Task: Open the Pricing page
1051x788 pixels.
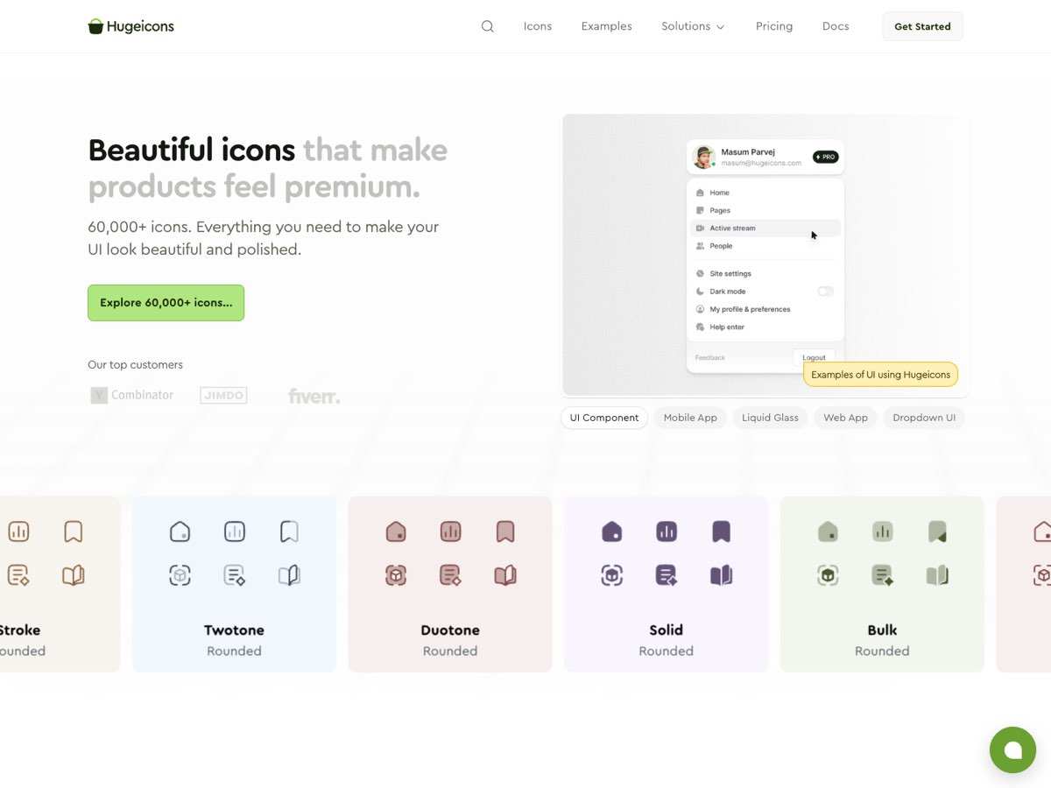Action: [774, 26]
